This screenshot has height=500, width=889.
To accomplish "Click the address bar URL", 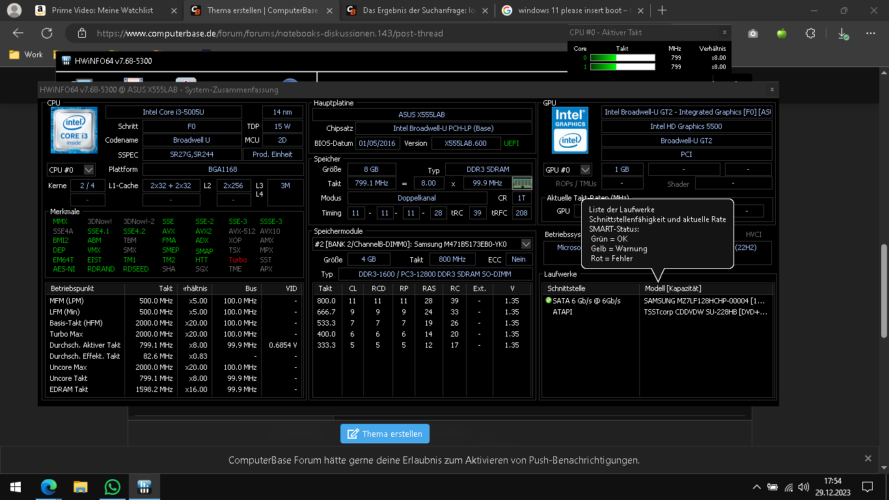I will (270, 33).
